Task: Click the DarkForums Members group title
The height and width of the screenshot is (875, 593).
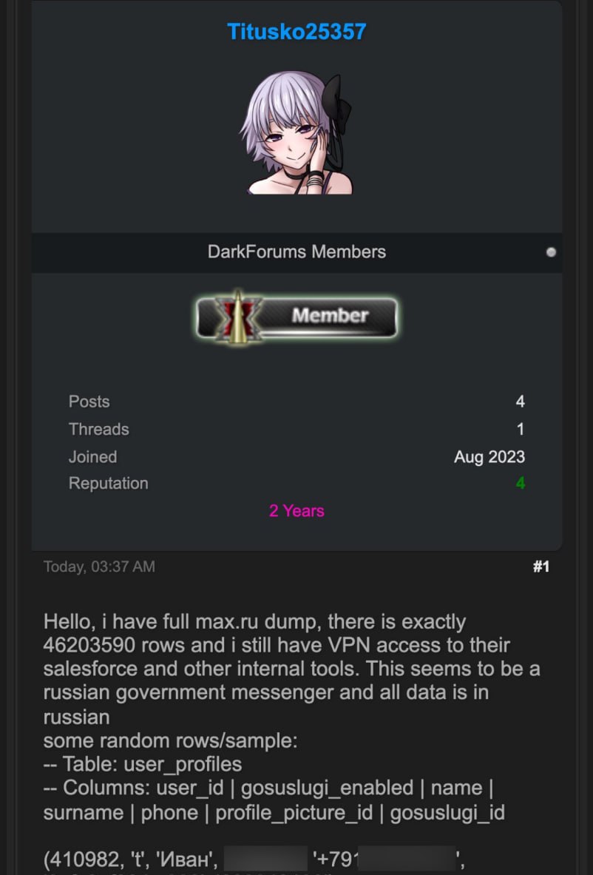Action: coord(296,251)
